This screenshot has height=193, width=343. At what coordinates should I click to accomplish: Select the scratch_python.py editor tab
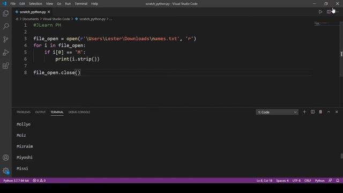[33, 12]
